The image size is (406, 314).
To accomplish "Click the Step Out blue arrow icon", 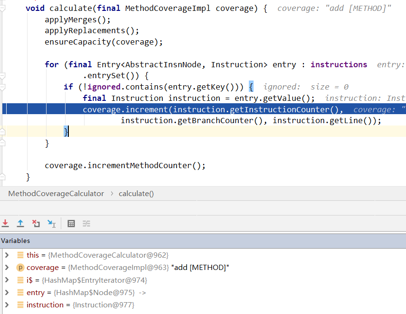I will [x=20, y=223].
